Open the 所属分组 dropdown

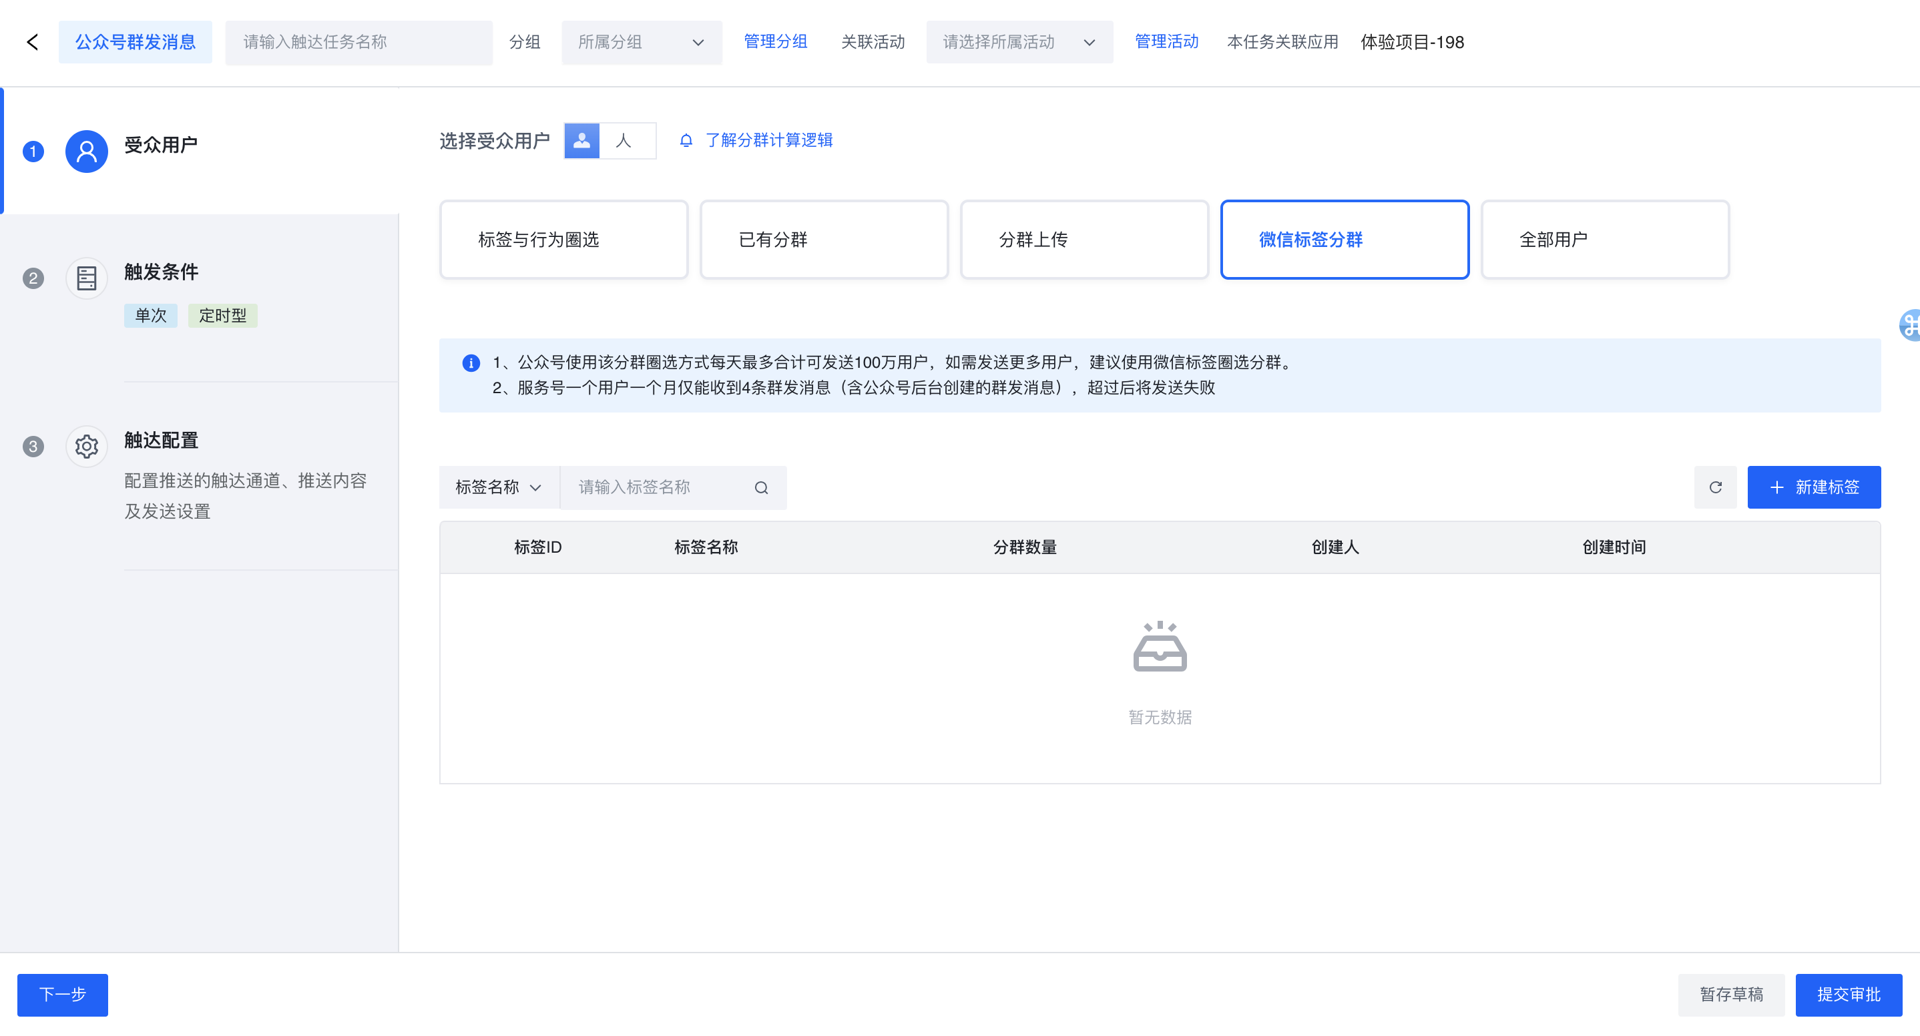point(641,43)
